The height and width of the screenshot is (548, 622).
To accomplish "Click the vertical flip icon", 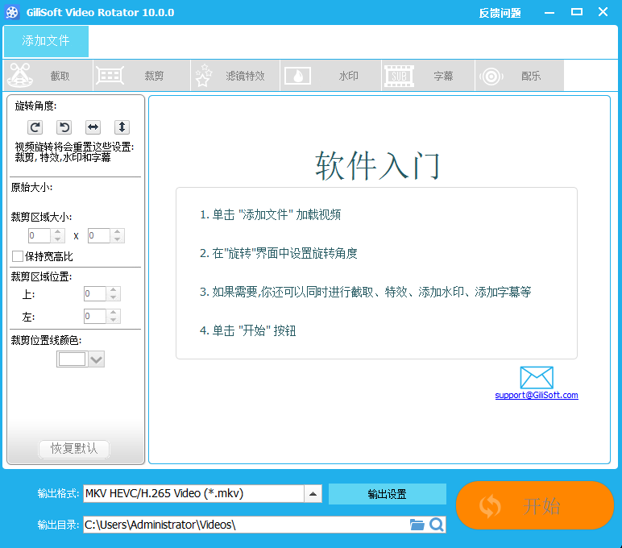I will pyautogui.click(x=122, y=127).
